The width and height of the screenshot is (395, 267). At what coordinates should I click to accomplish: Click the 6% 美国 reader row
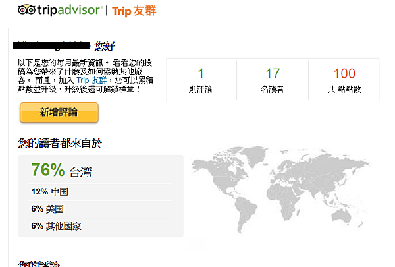point(100,209)
